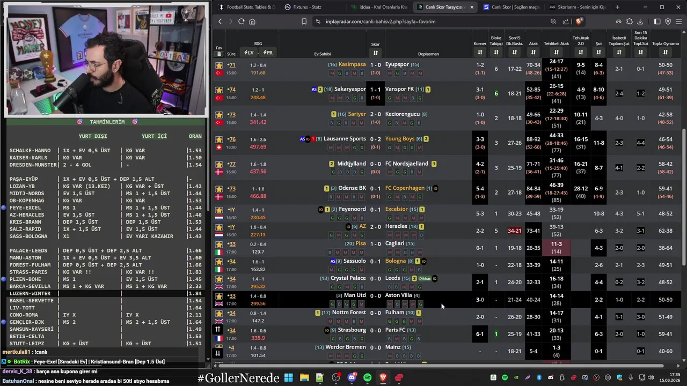Close the Canlı Skor Tarayıcısı tab
The height and width of the screenshot is (386, 687).
[472, 7]
